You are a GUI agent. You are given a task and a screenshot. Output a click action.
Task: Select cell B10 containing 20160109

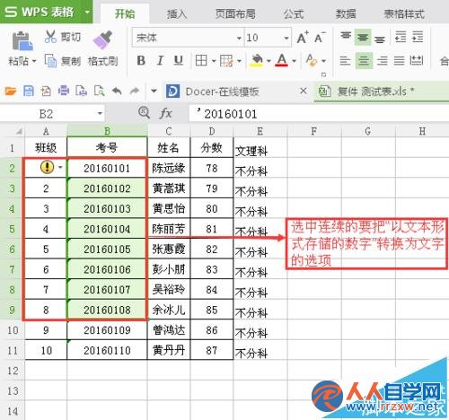tap(107, 330)
